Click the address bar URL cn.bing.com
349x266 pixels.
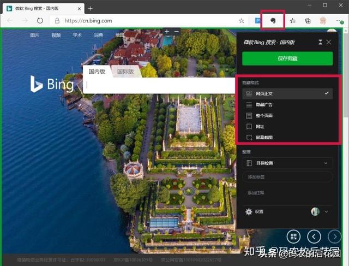(88, 21)
